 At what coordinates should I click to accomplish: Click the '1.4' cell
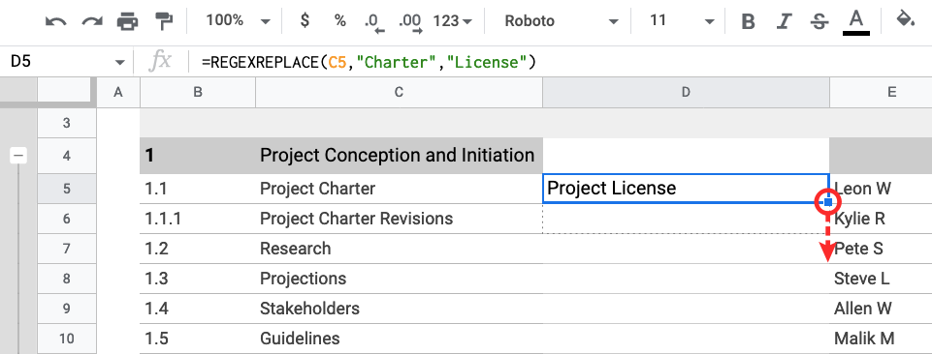point(198,309)
